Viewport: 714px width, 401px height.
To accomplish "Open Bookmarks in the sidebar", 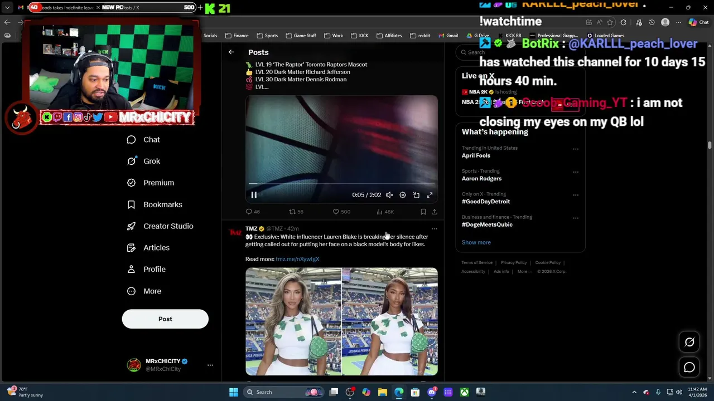I will tap(155, 204).
